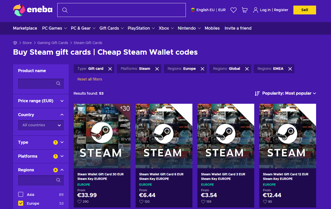The image size is (331, 209).
Task: Click the Register link
Action: pos(281,10)
